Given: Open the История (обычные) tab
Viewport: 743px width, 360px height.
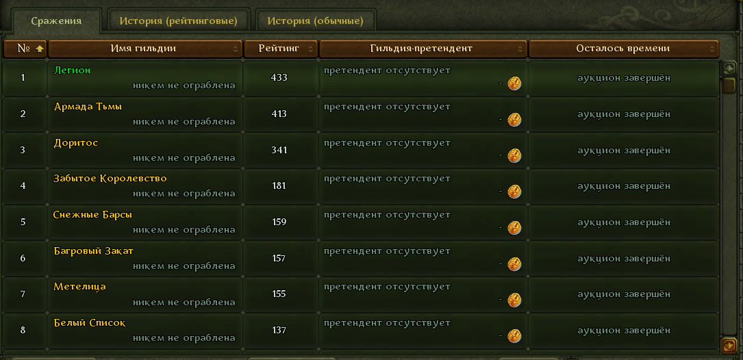Looking at the screenshot, I should coord(315,21).
